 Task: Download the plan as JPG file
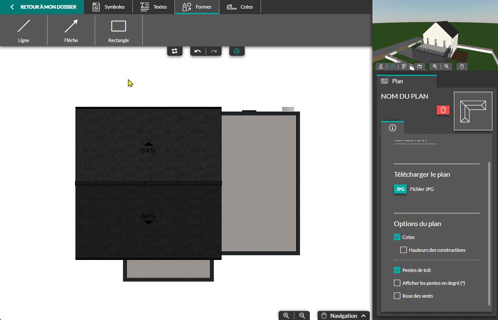pyautogui.click(x=400, y=189)
